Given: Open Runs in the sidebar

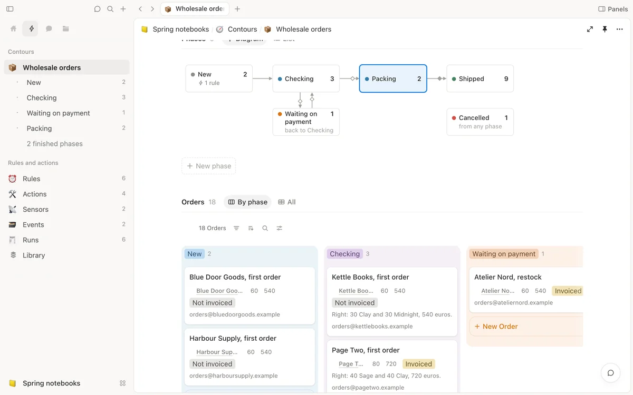Looking at the screenshot, I should click(x=66, y=240).
